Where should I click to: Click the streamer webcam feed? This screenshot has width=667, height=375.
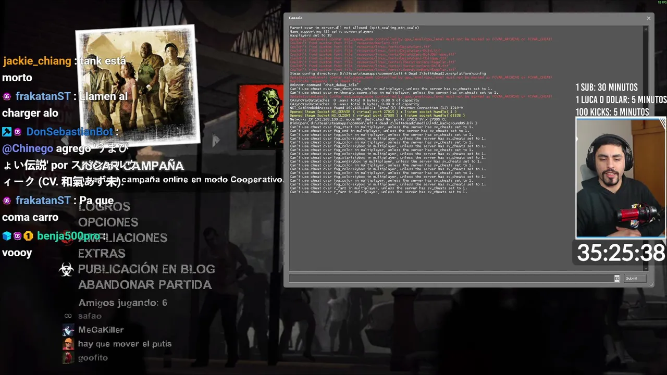[621, 178]
